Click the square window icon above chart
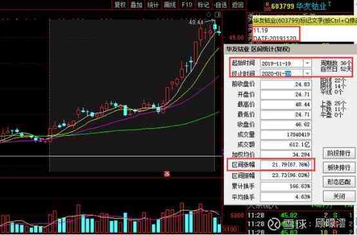 (x=218, y=15)
